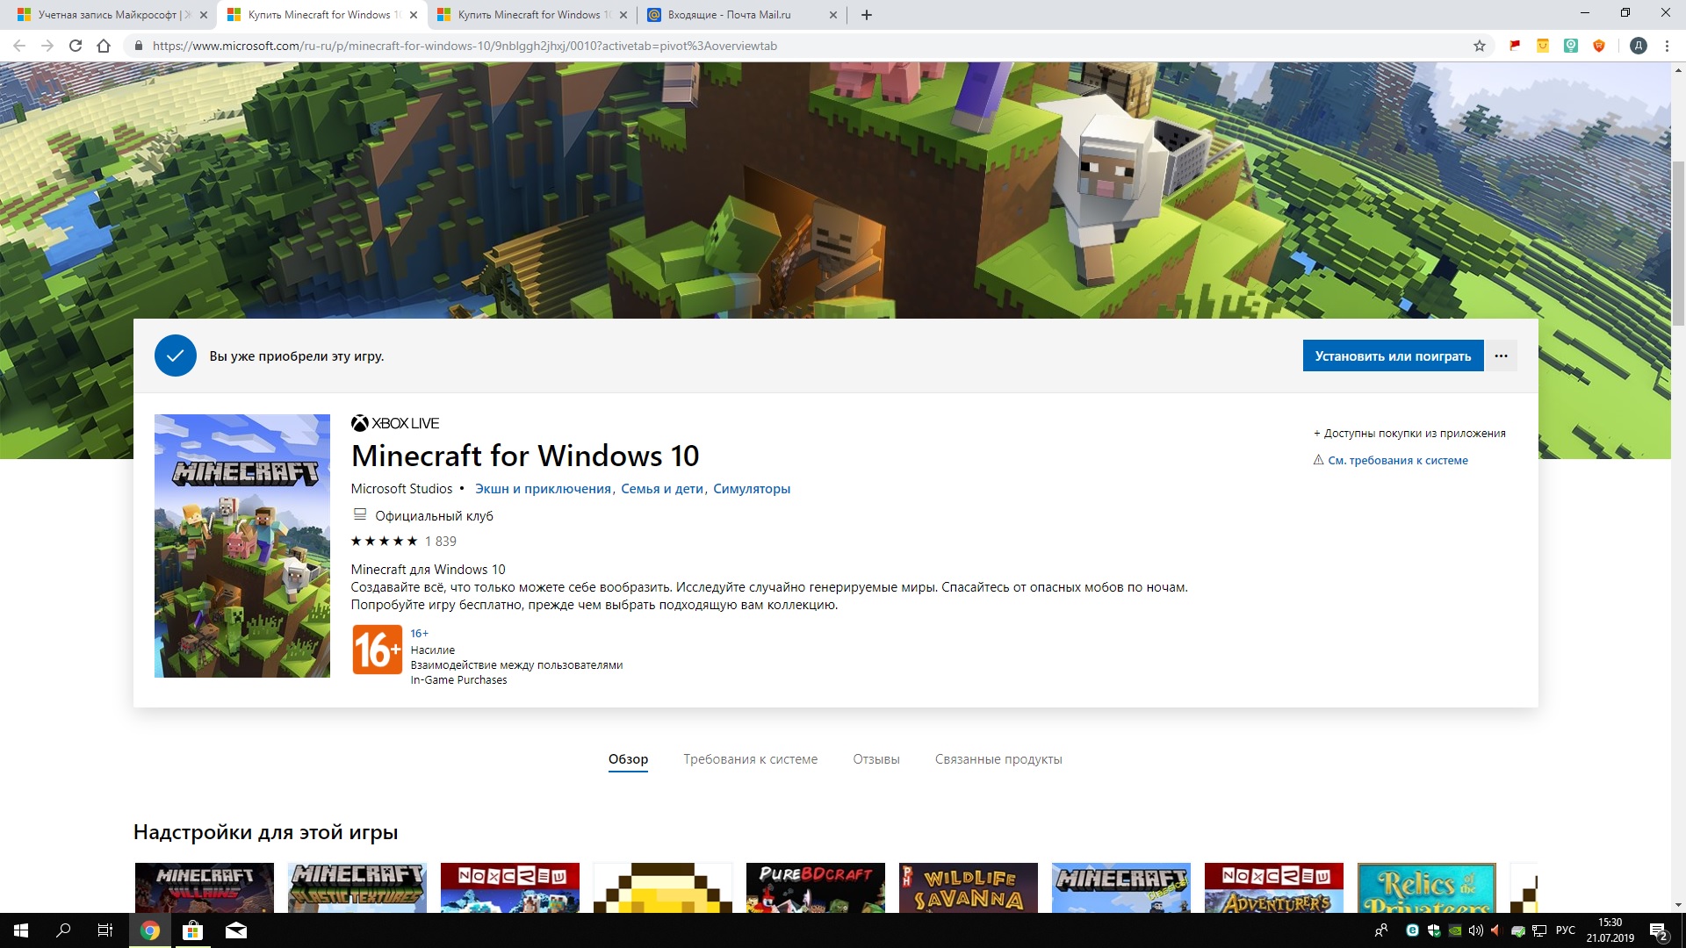
Task: Open the Minecraft Villains add-on thumbnail
Action: point(205,887)
